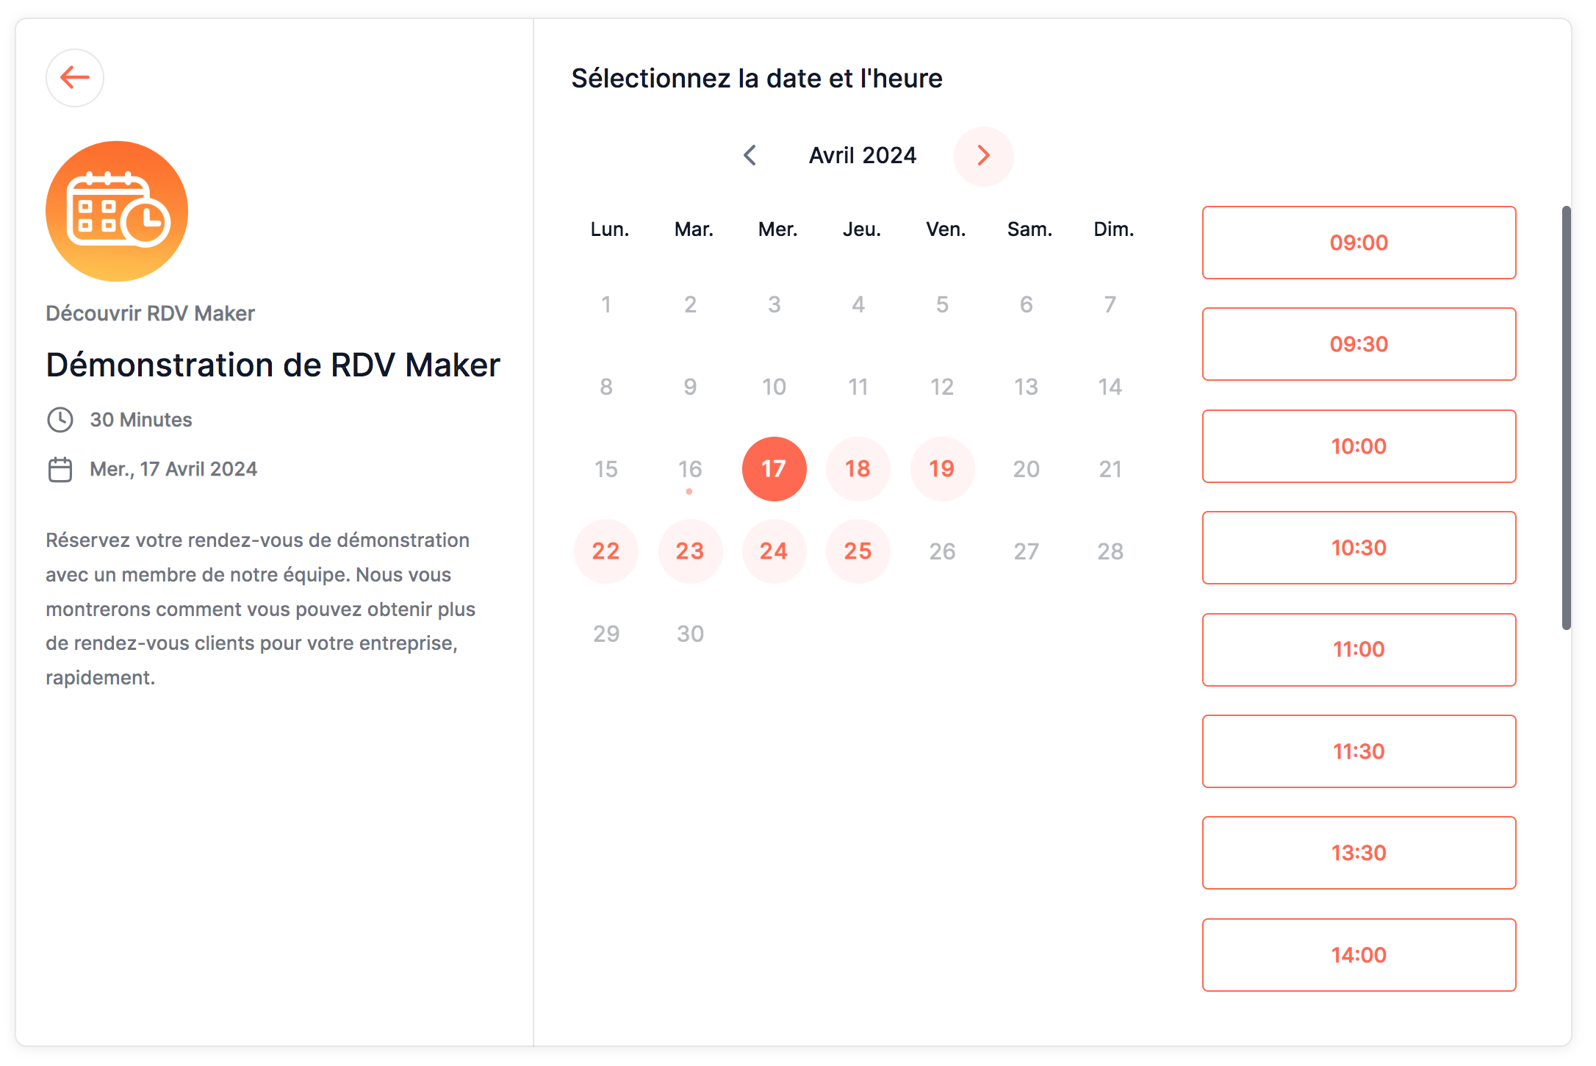Image resolution: width=1596 pixels, height=1066 pixels.
Task: Click the calendar icon beside selected date
Action: pos(60,469)
